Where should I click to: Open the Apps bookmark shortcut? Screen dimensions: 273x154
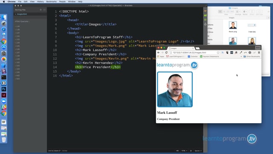[x=160, y=56]
